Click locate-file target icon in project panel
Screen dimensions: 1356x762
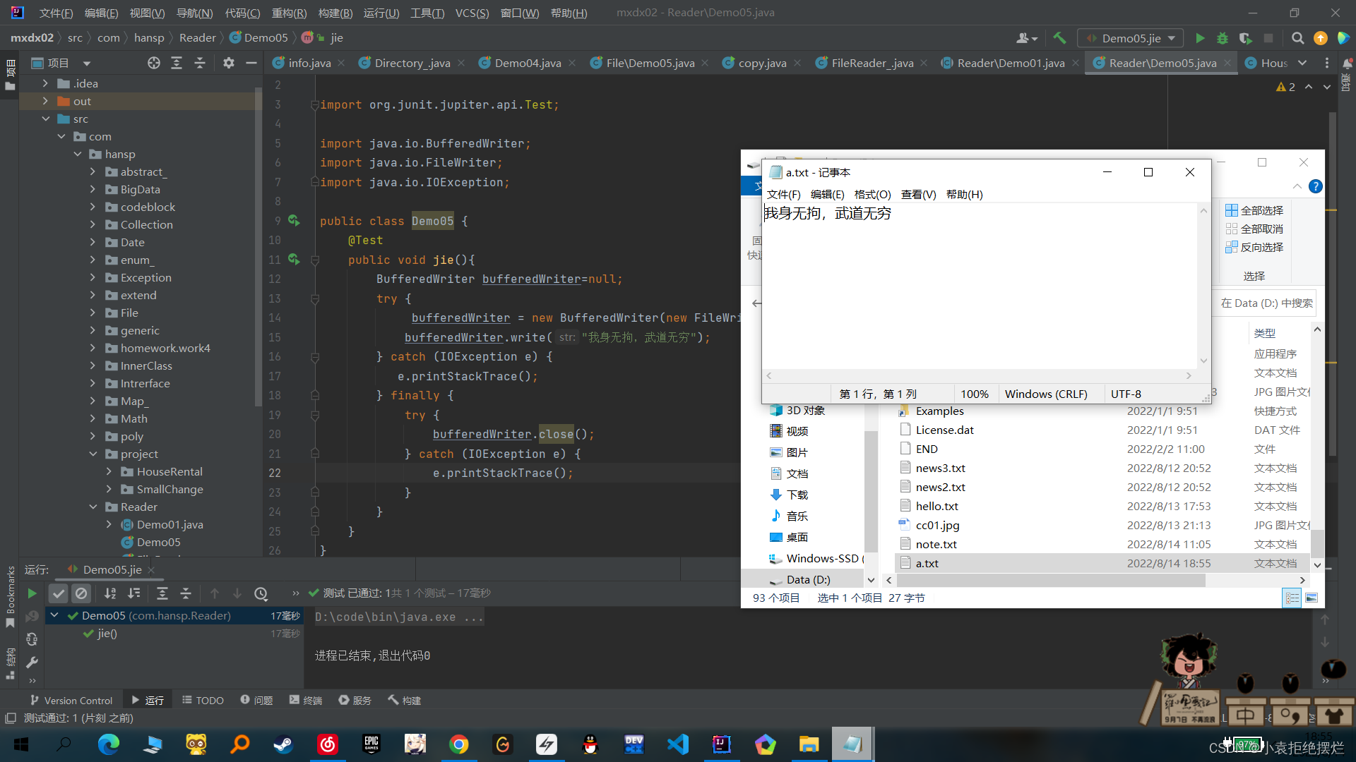click(x=153, y=63)
